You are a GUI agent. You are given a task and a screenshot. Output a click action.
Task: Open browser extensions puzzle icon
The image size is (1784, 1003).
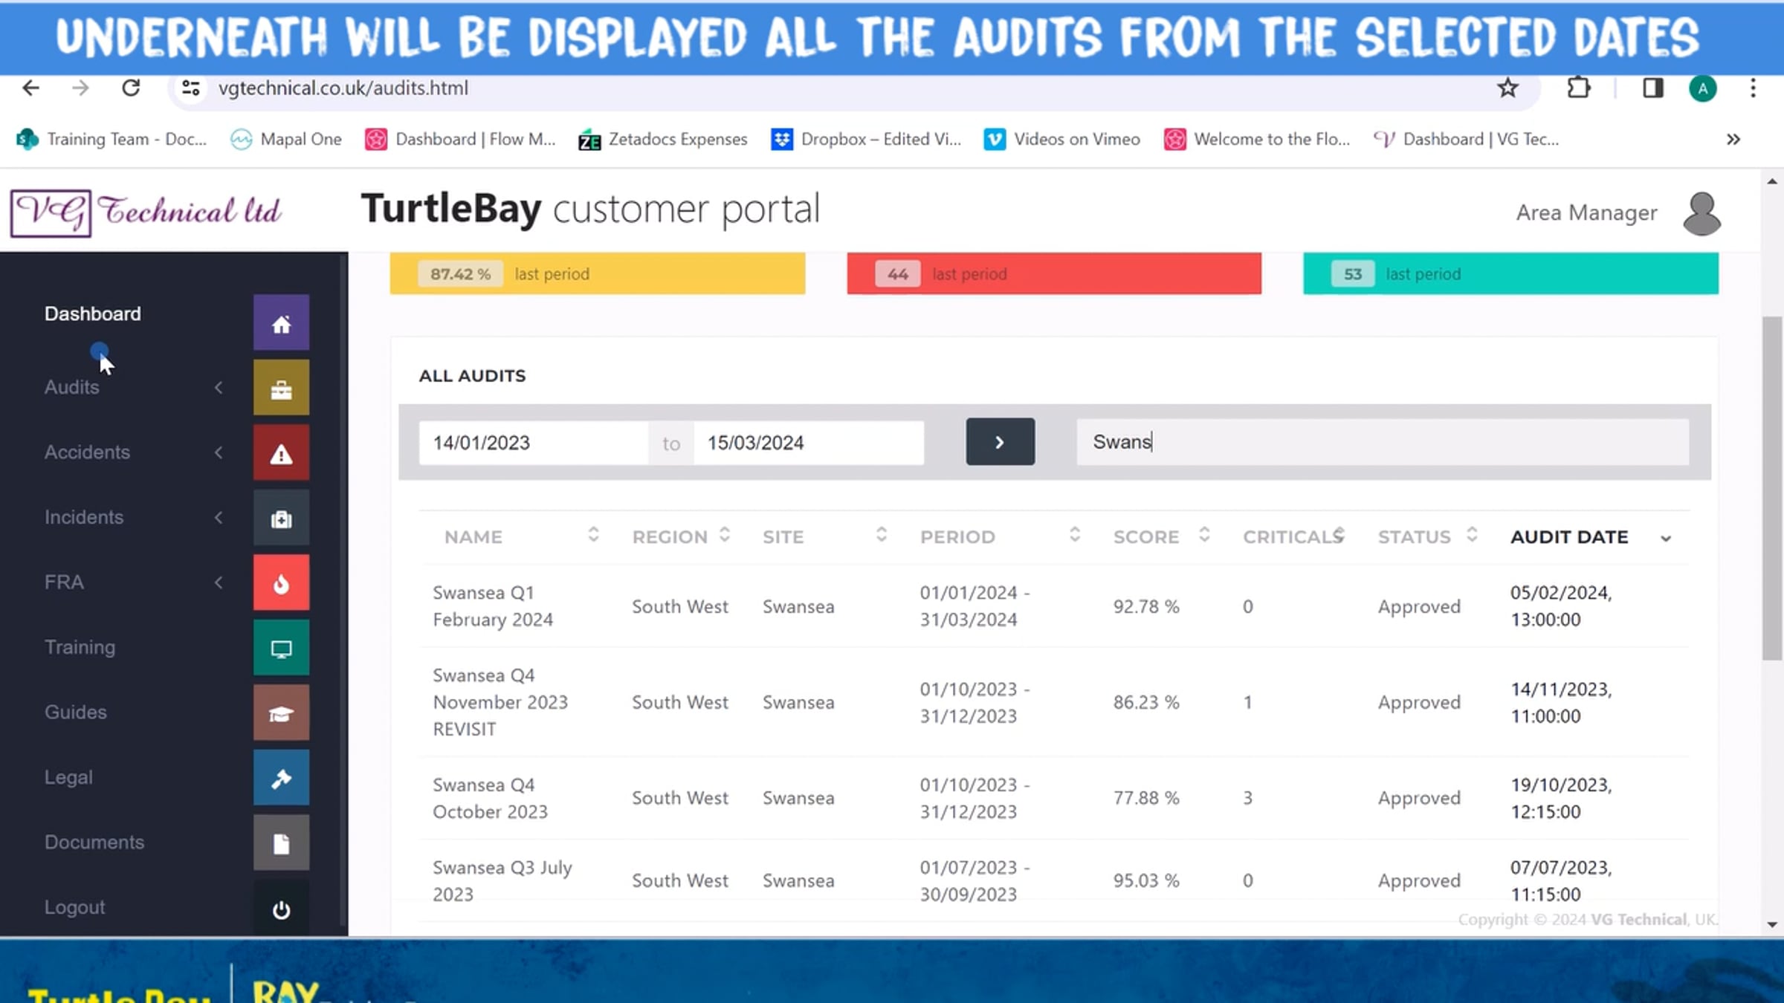pos(1578,88)
